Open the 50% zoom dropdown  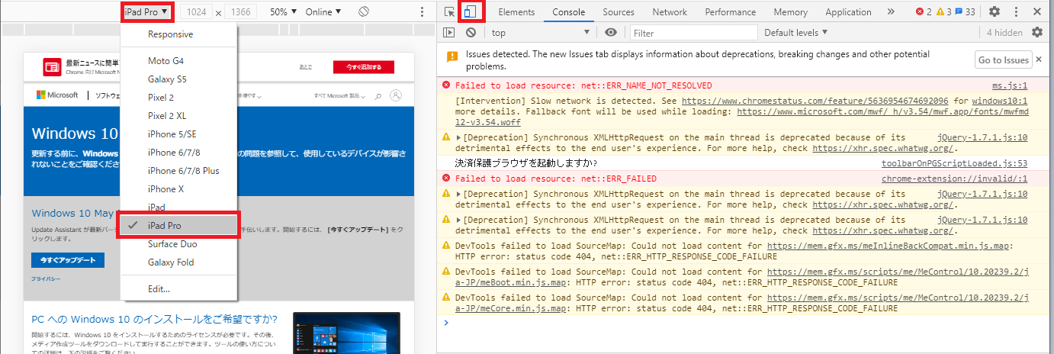284,12
